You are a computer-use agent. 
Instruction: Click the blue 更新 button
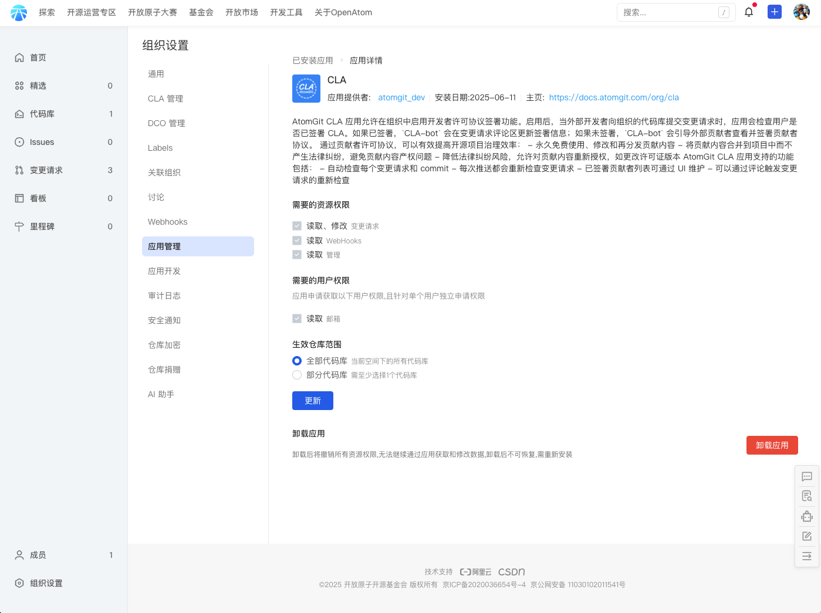coord(313,401)
